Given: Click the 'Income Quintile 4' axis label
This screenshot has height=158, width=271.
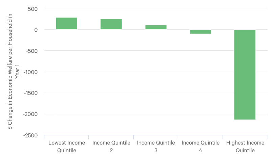Looking at the screenshot, I should tap(201, 147).
